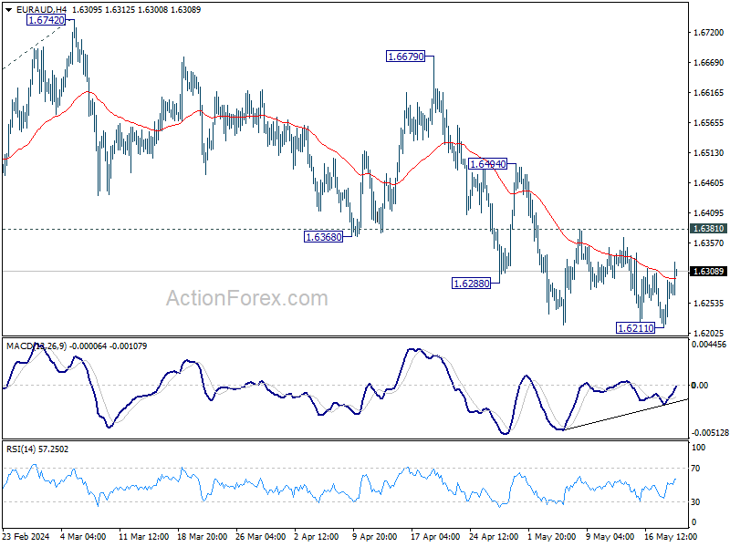Select the 1.66790 peak price label
This screenshot has height=547, width=730.
coord(405,57)
